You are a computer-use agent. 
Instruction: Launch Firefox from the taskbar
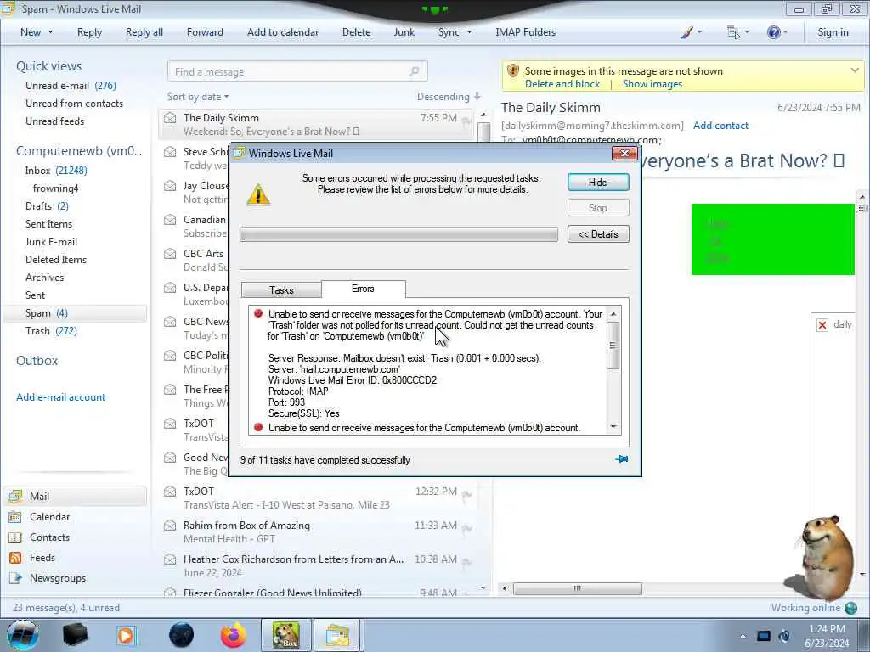(x=233, y=635)
